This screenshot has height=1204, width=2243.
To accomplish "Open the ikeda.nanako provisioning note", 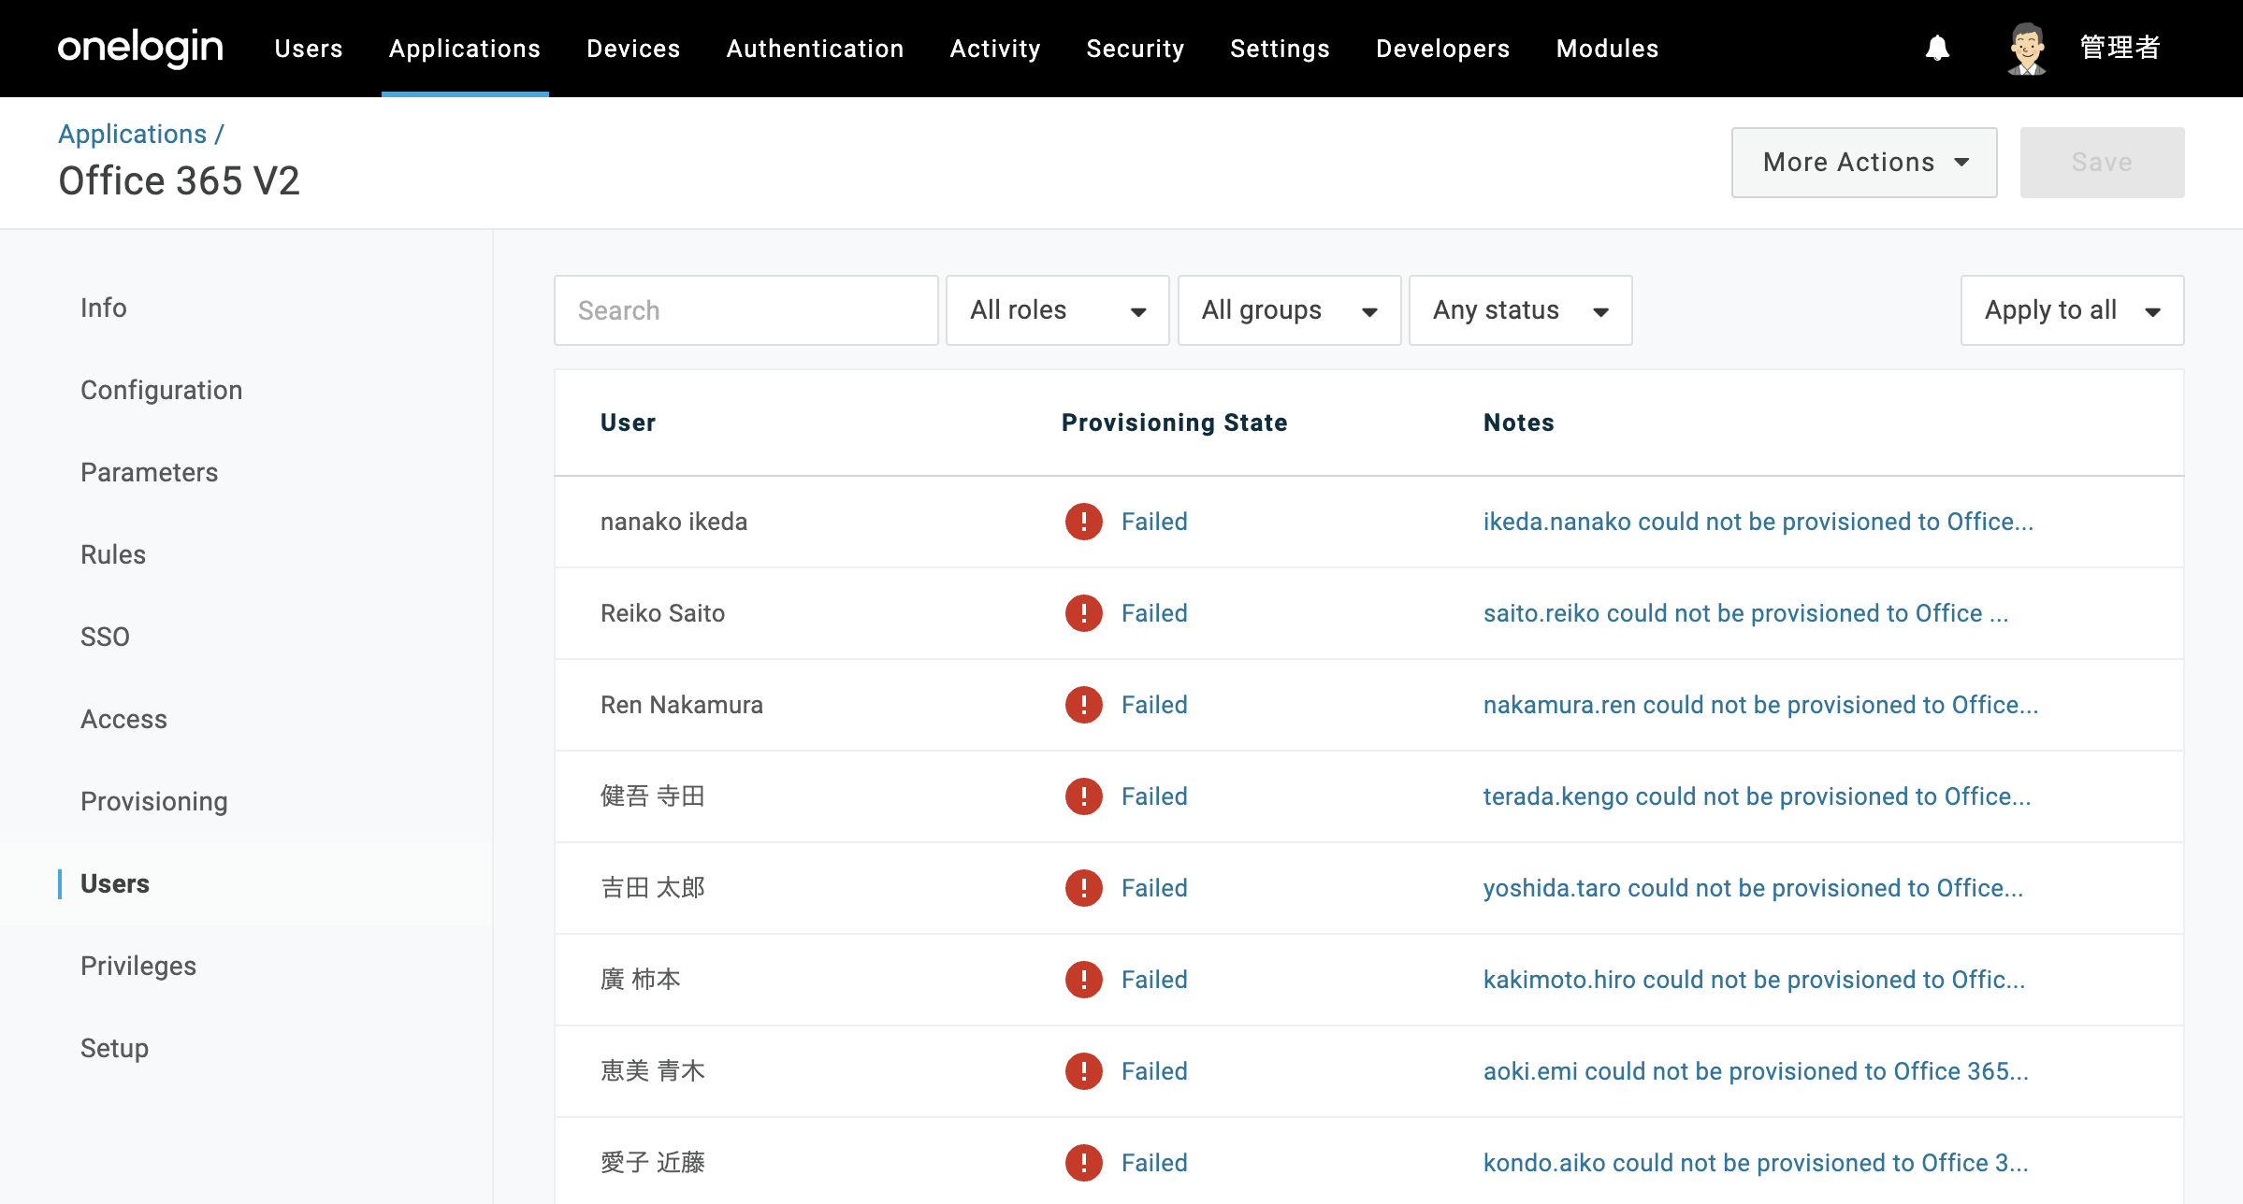I will point(1758,522).
